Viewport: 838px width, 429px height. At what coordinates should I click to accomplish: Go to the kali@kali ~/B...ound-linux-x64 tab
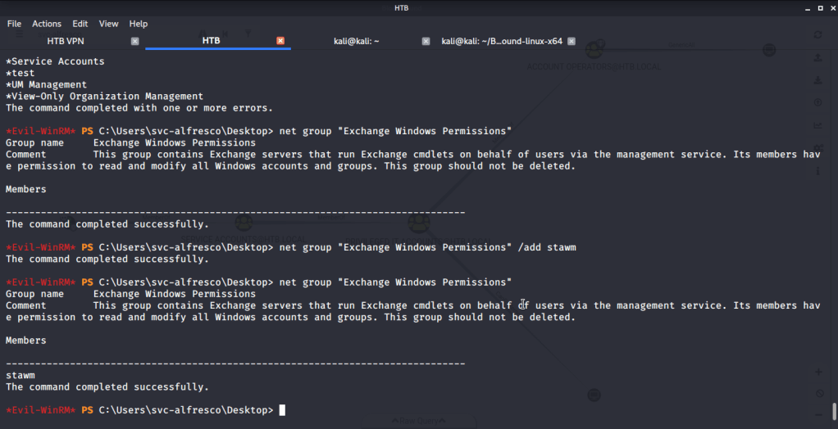tap(501, 41)
